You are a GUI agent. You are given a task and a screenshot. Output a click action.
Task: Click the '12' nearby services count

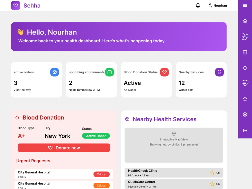click(x=182, y=83)
